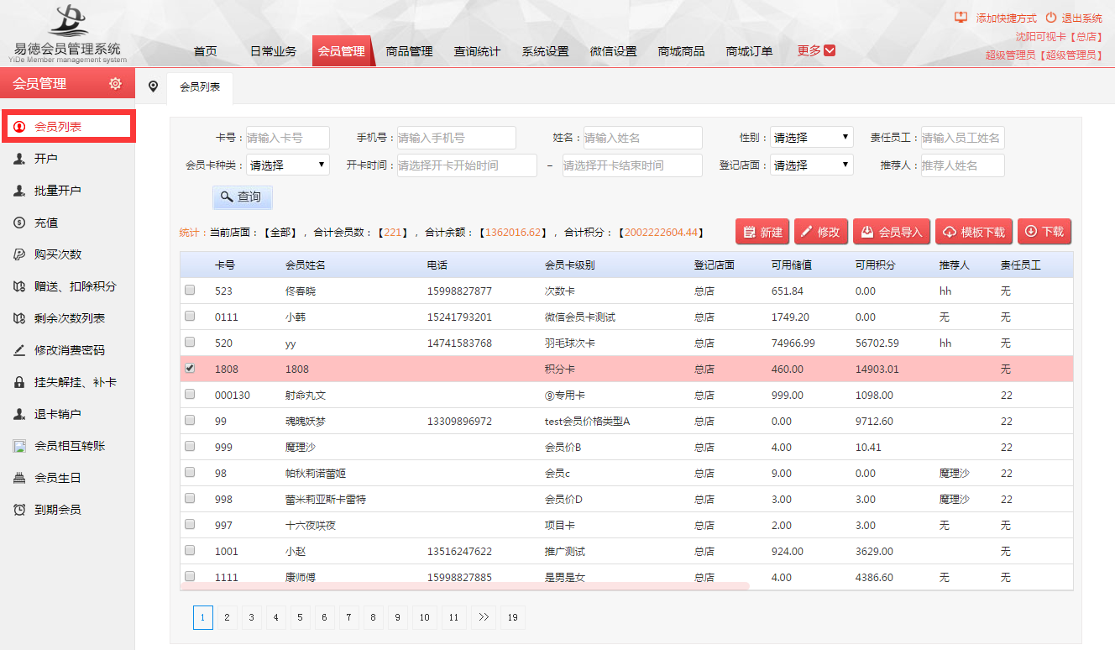
Task: Click the YiDe logo at top left
Action: click(x=69, y=34)
